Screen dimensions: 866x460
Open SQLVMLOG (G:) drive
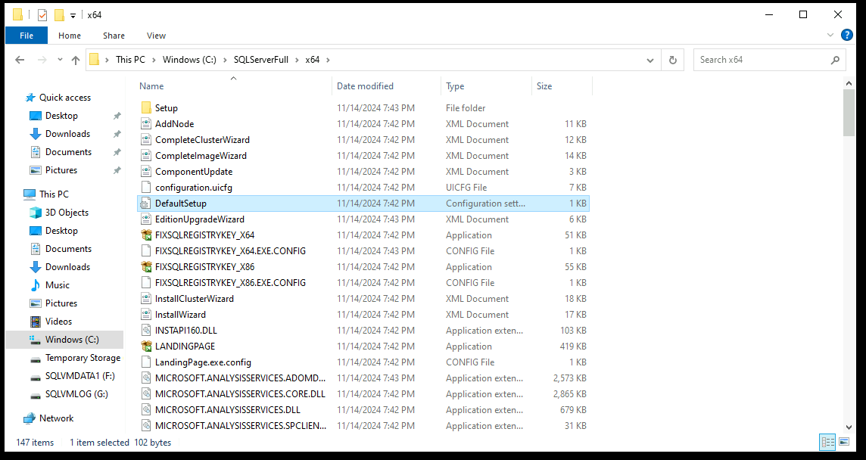click(x=76, y=394)
